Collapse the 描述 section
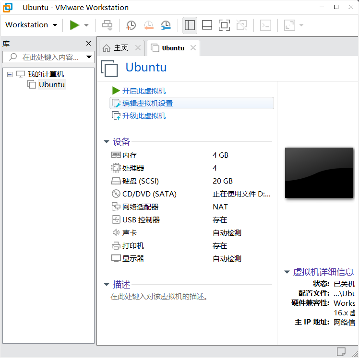 107,284
